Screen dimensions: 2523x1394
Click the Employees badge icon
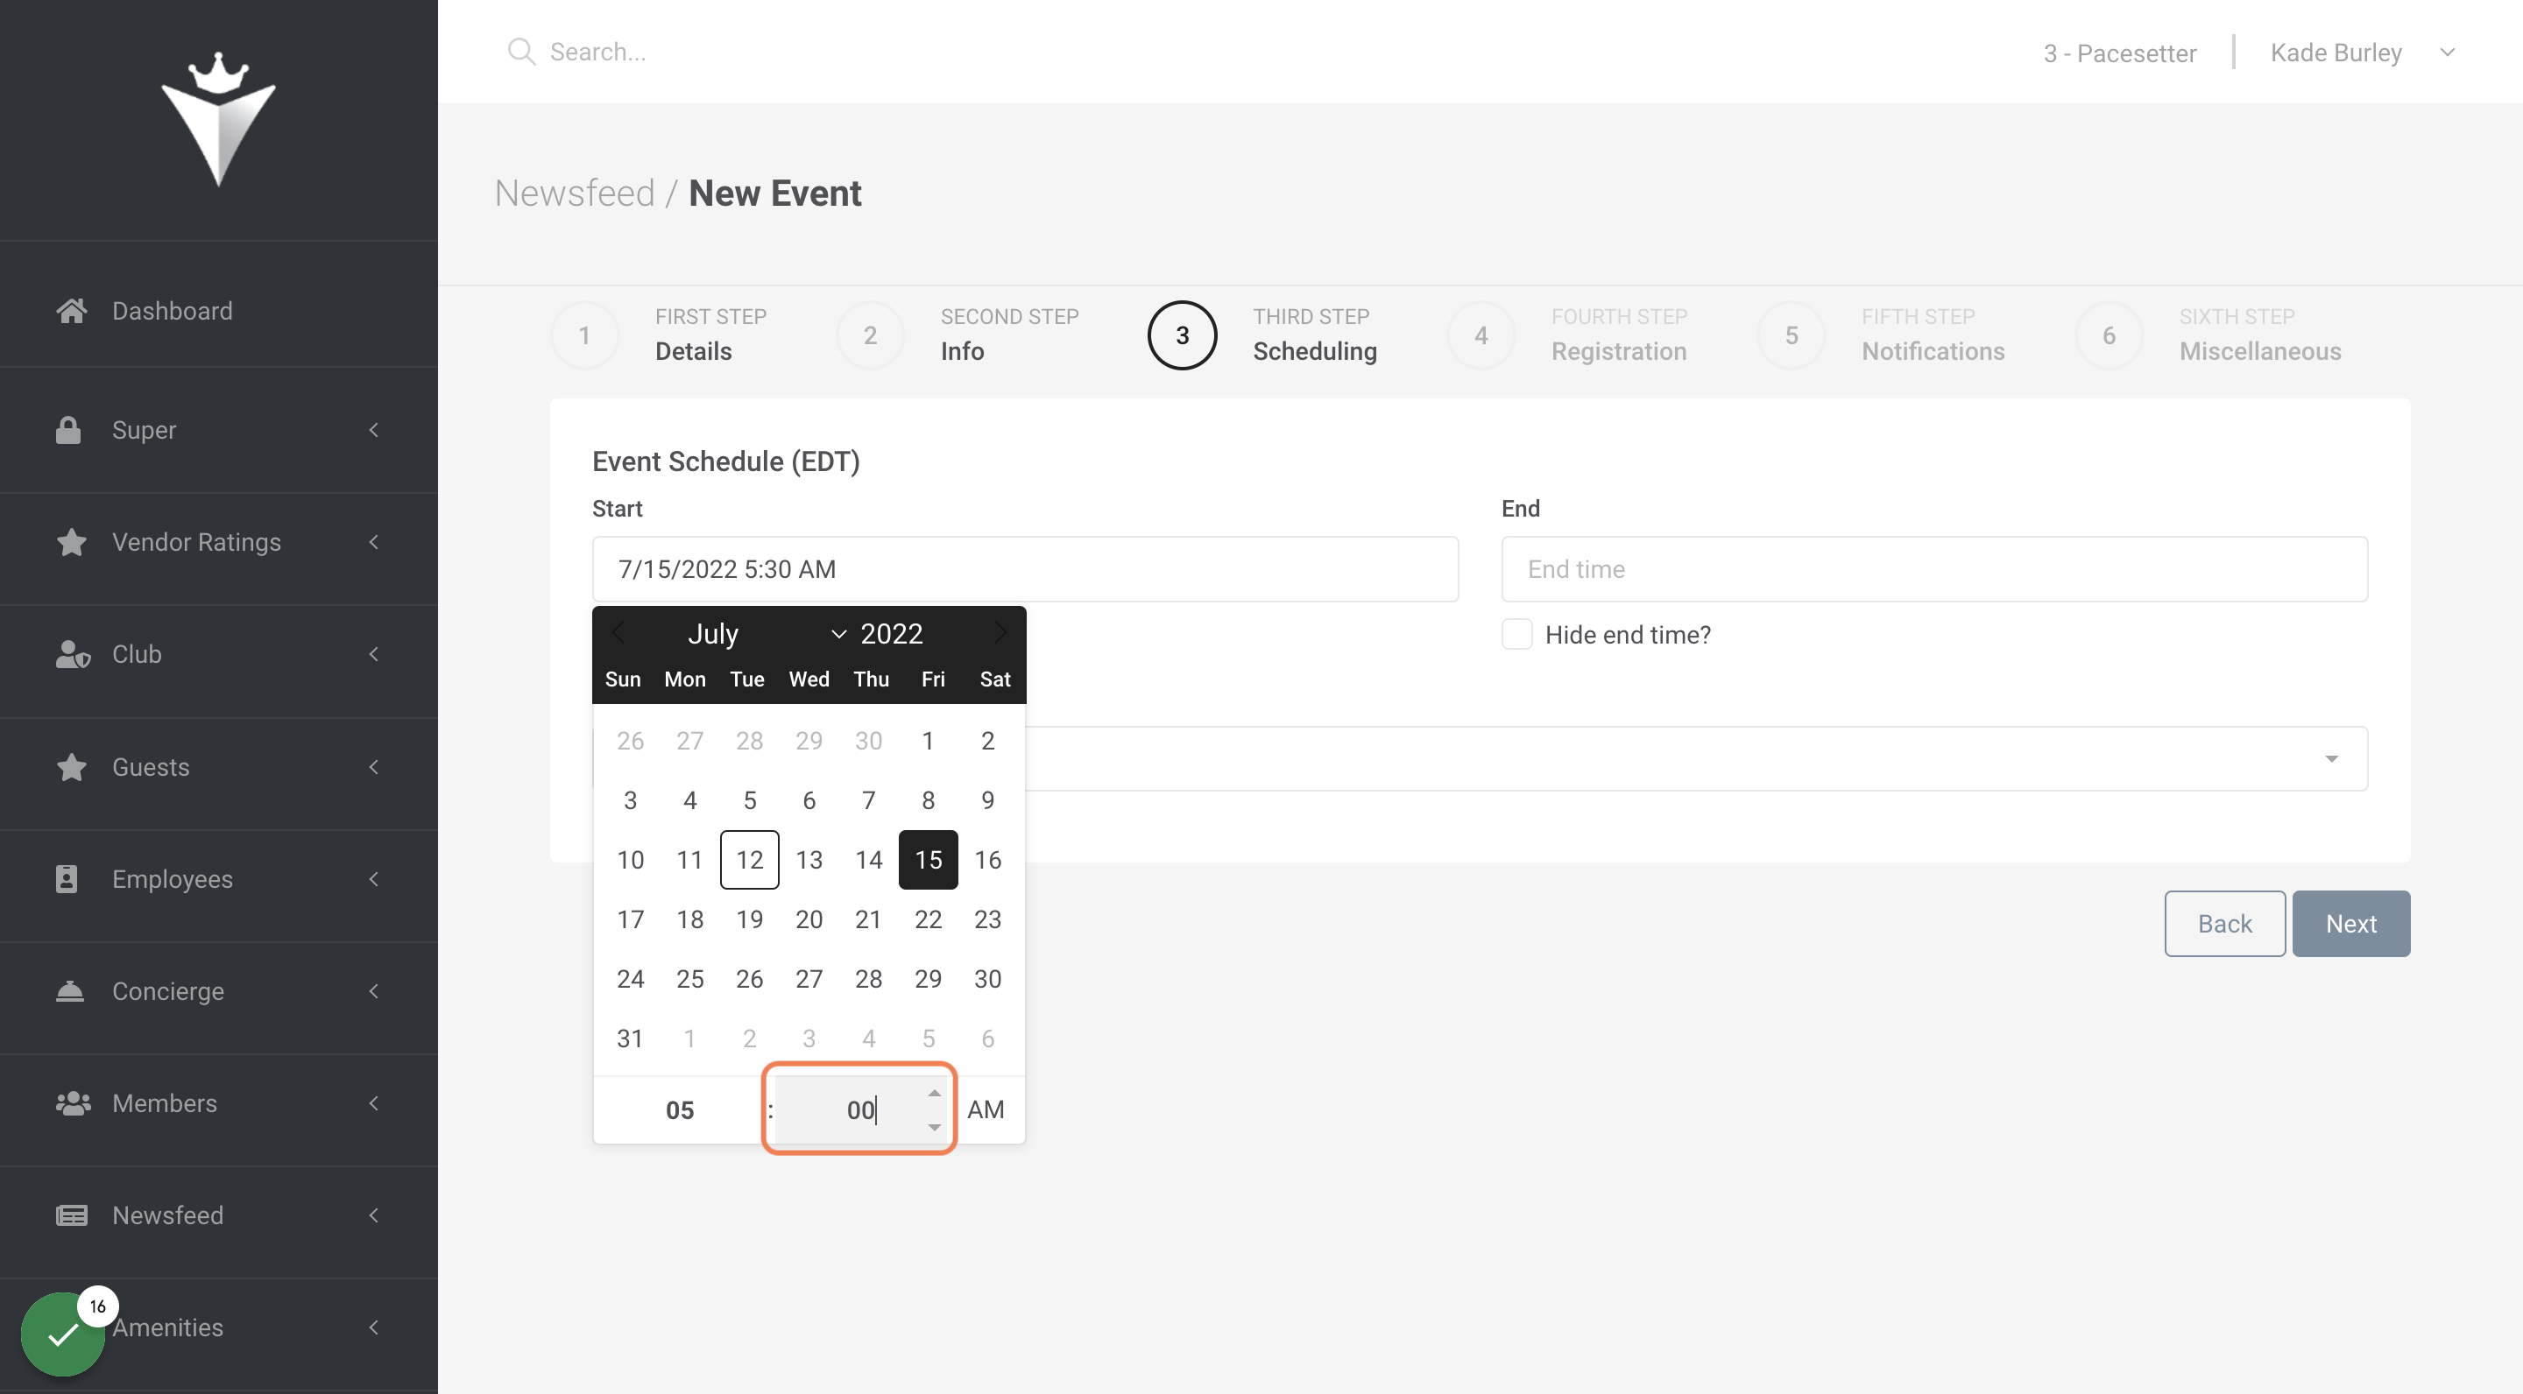pyautogui.click(x=67, y=878)
